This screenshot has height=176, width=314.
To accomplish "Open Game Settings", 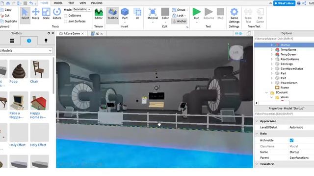I will tap(234, 16).
